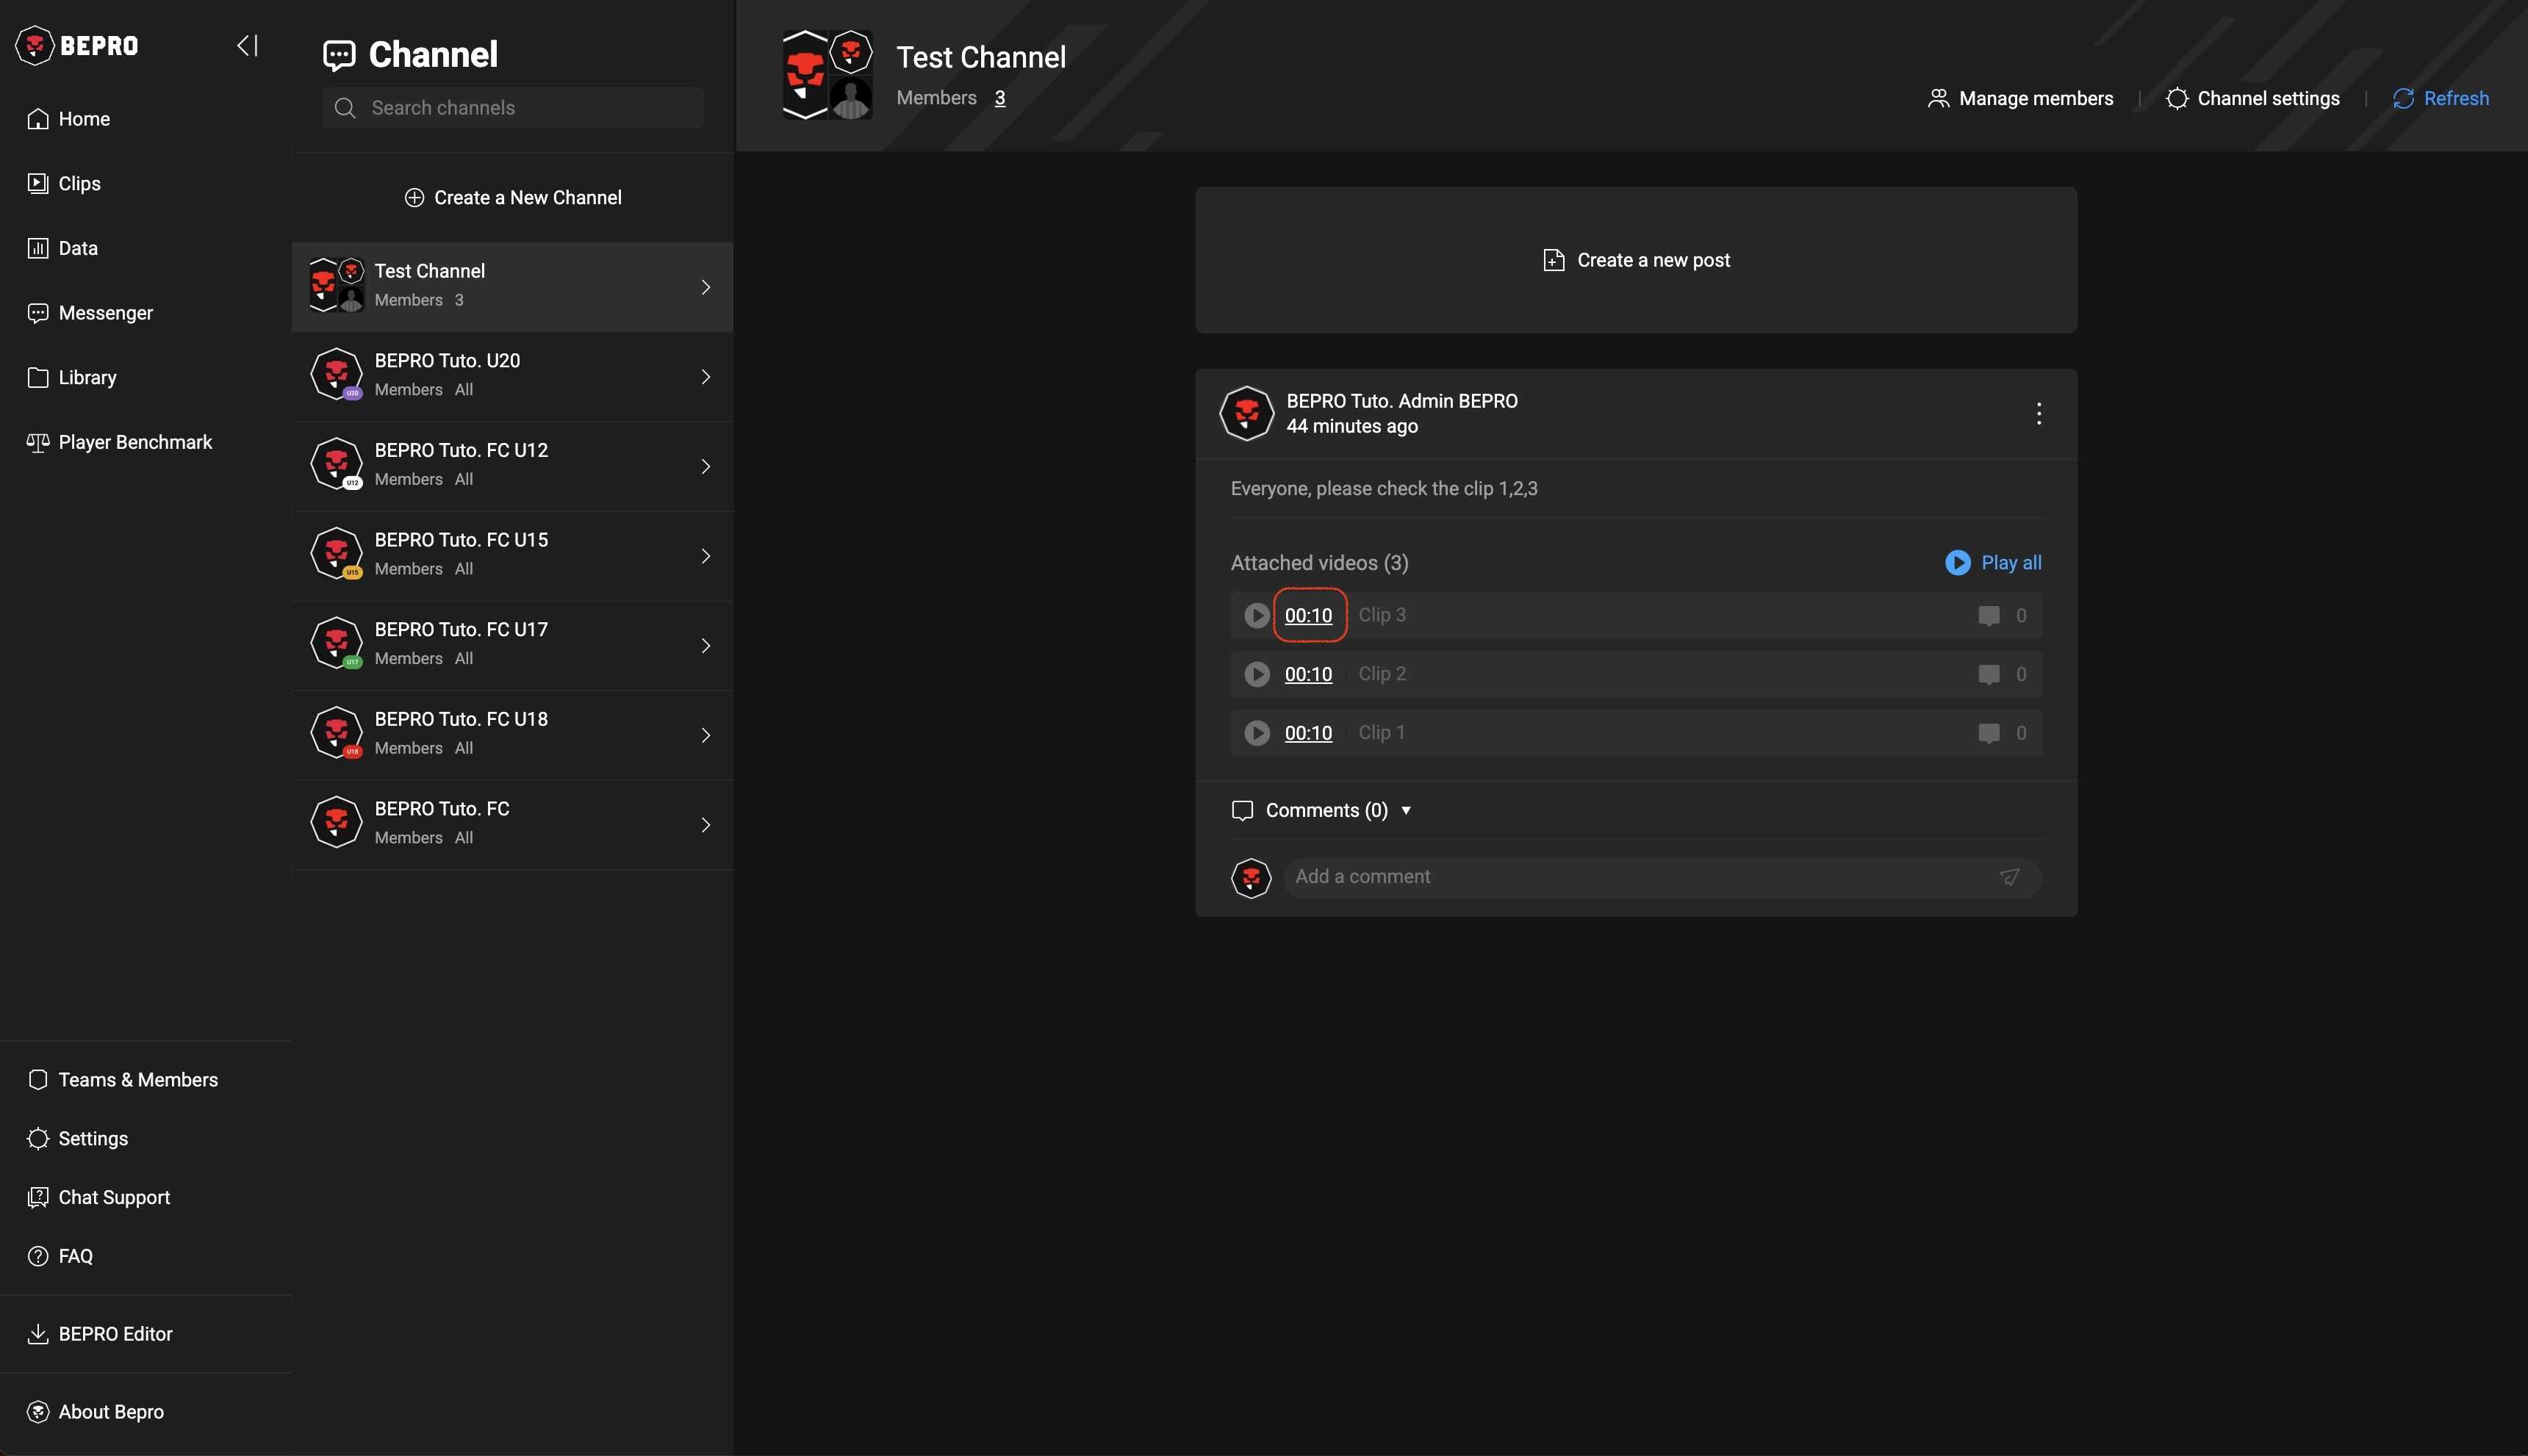Screen dimensions: 2528x1456
Task: Expand BEPRO Tuto. FC U17 channel chevron
Action: point(705,646)
